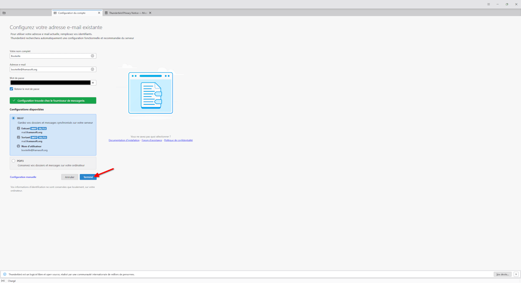The image size is (521, 283).
Task: Click the info icon in full name field
Action: coord(93,56)
